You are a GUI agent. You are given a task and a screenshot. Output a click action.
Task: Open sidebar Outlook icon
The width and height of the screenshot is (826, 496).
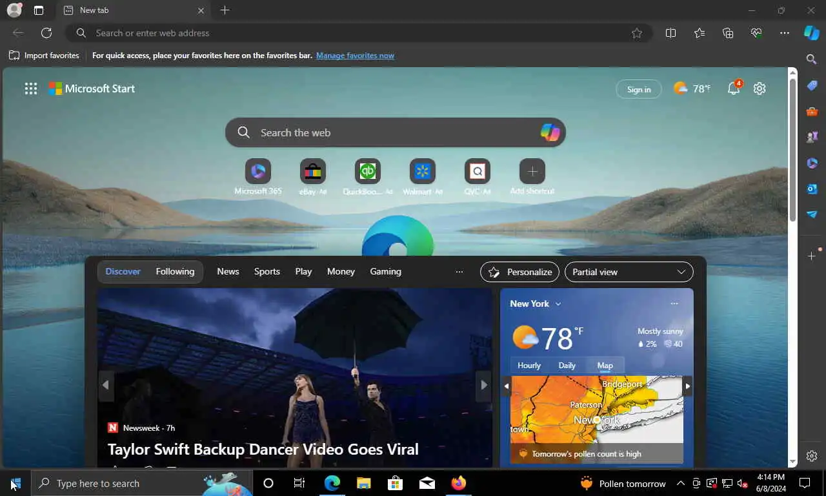click(x=812, y=189)
